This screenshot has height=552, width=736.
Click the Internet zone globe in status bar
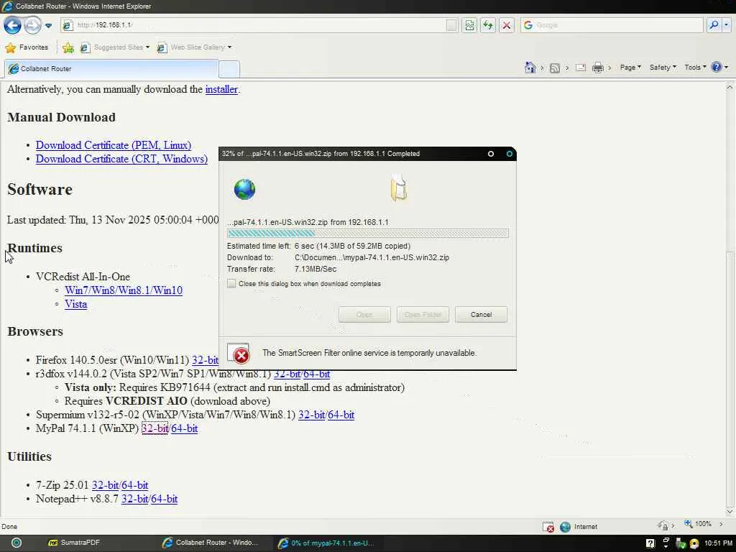point(565,527)
